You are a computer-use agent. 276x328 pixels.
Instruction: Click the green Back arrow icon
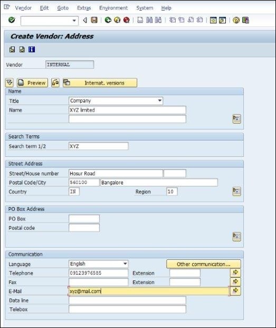point(108,20)
